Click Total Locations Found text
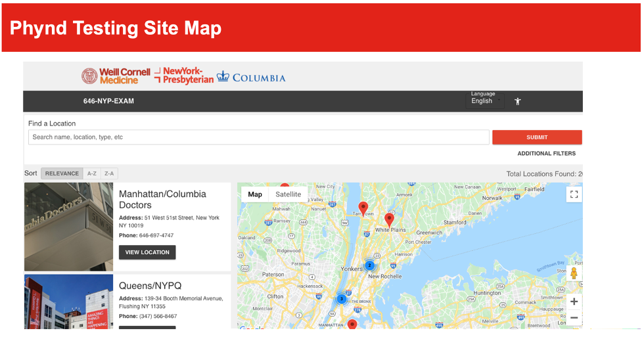The height and width of the screenshot is (339, 642). [544, 174]
